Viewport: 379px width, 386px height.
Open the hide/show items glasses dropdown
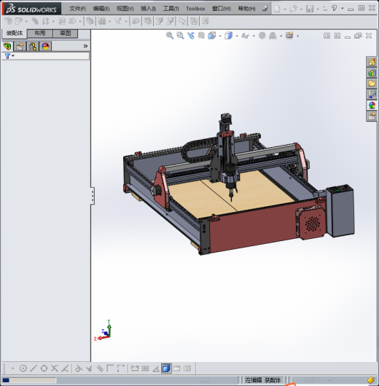[x=254, y=36]
